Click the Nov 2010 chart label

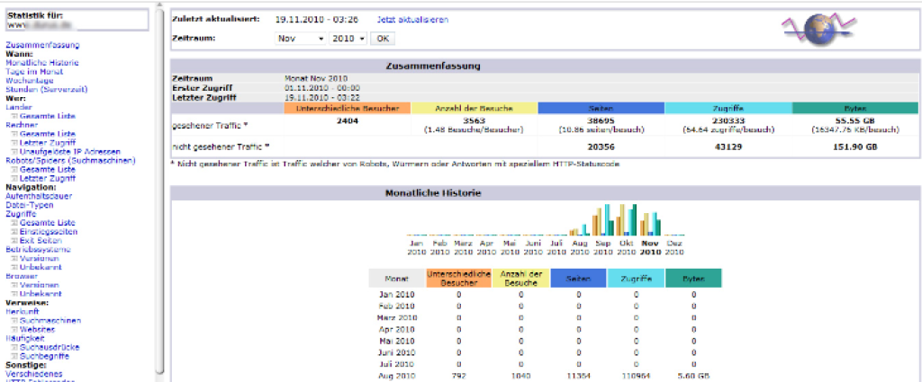650,247
